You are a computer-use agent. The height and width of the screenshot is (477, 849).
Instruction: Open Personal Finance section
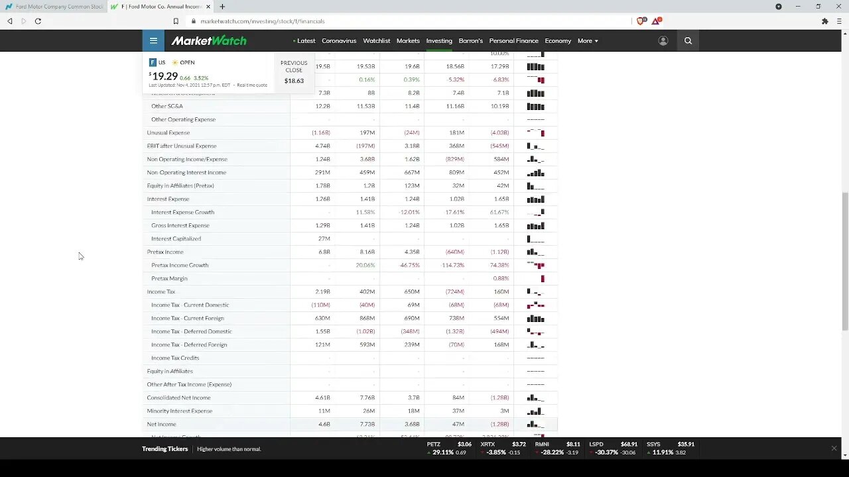click(513, 40)
